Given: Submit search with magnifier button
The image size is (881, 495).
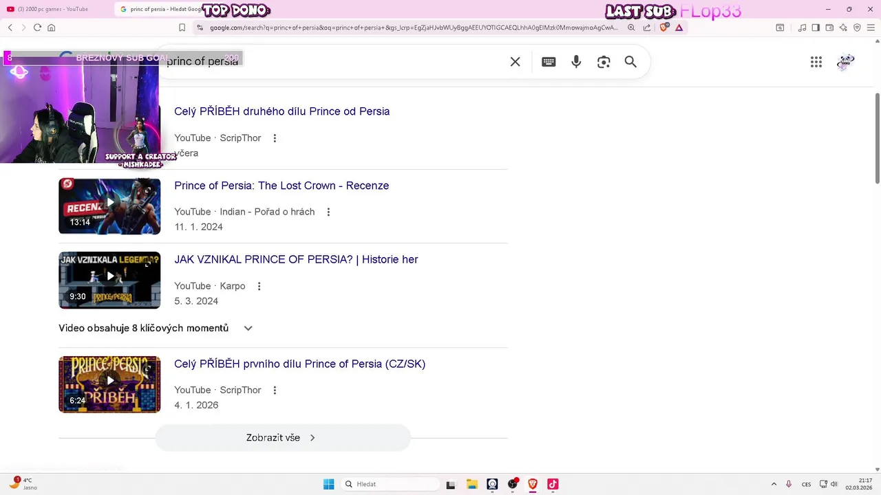Looking at the screenshot, I should 630,62.
